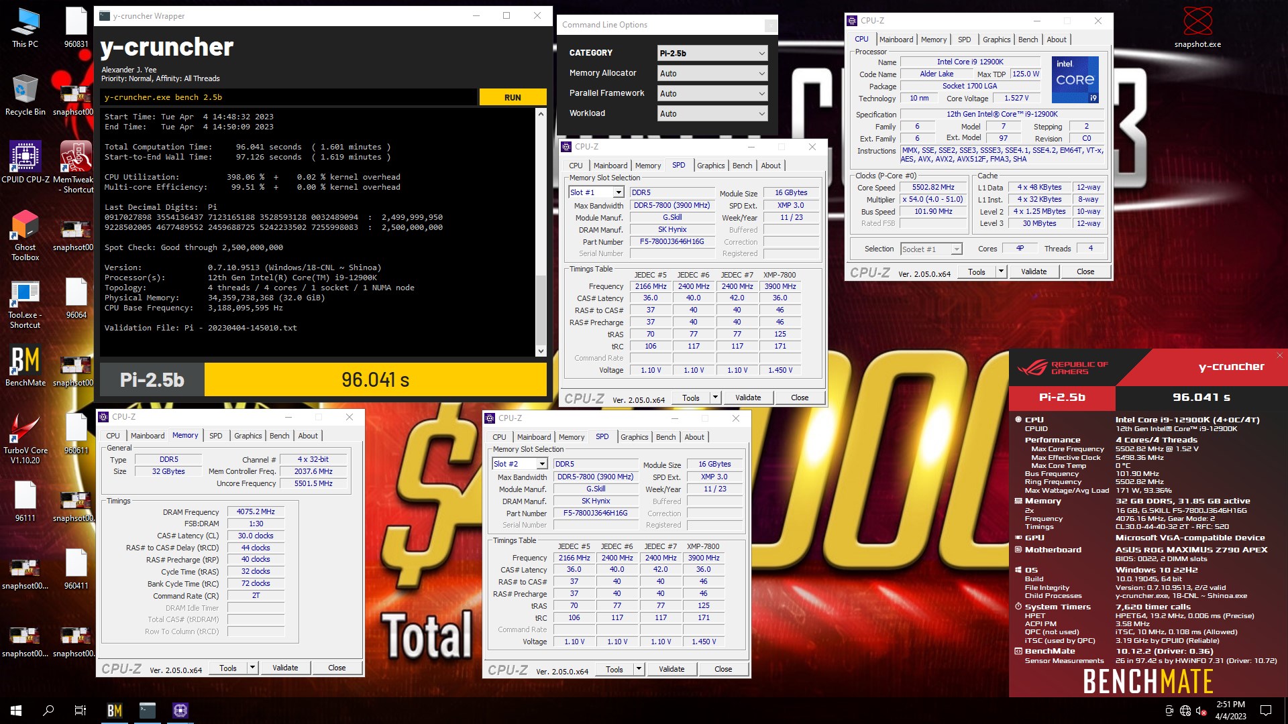Viewport: 1288px width, 724px height.
Task: Click Validate in Slot #2 CPU-Z window
Action: (x=672, y=669)
